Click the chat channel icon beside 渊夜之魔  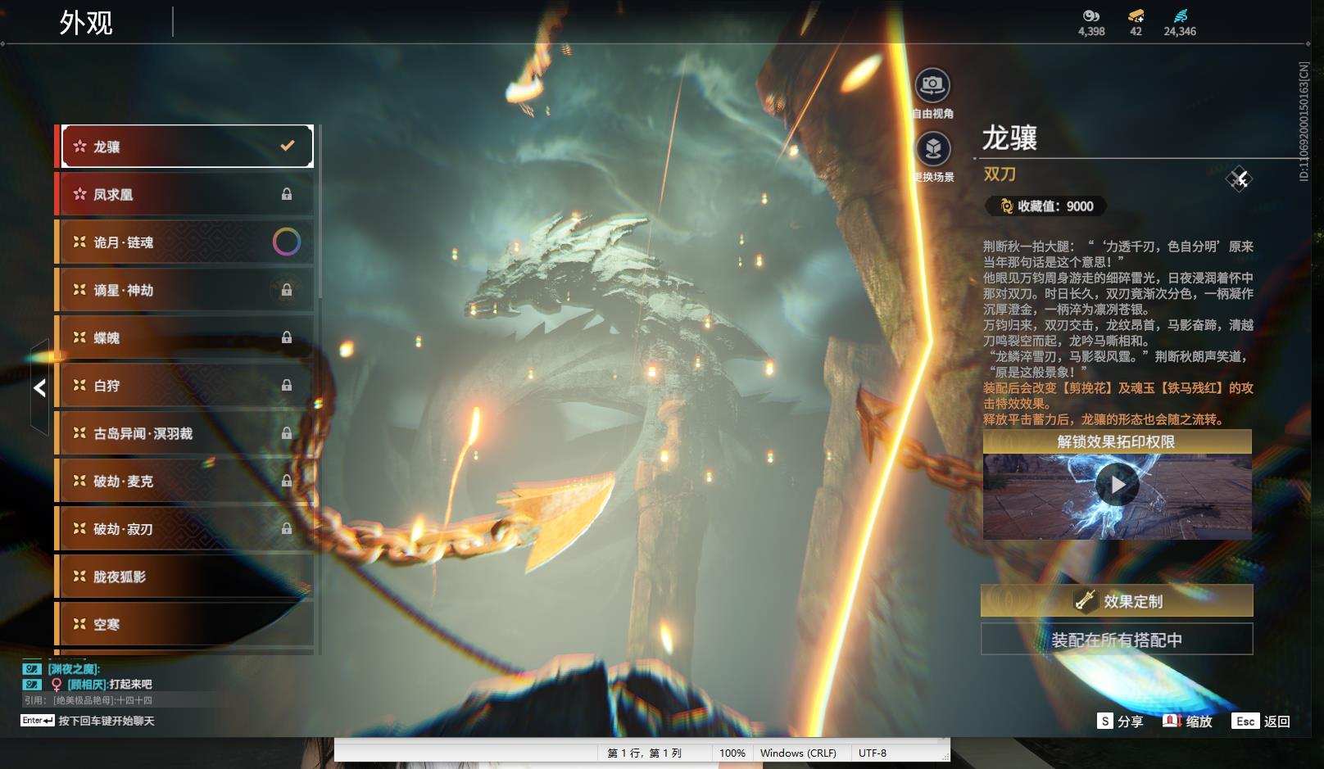click(31, 669)
